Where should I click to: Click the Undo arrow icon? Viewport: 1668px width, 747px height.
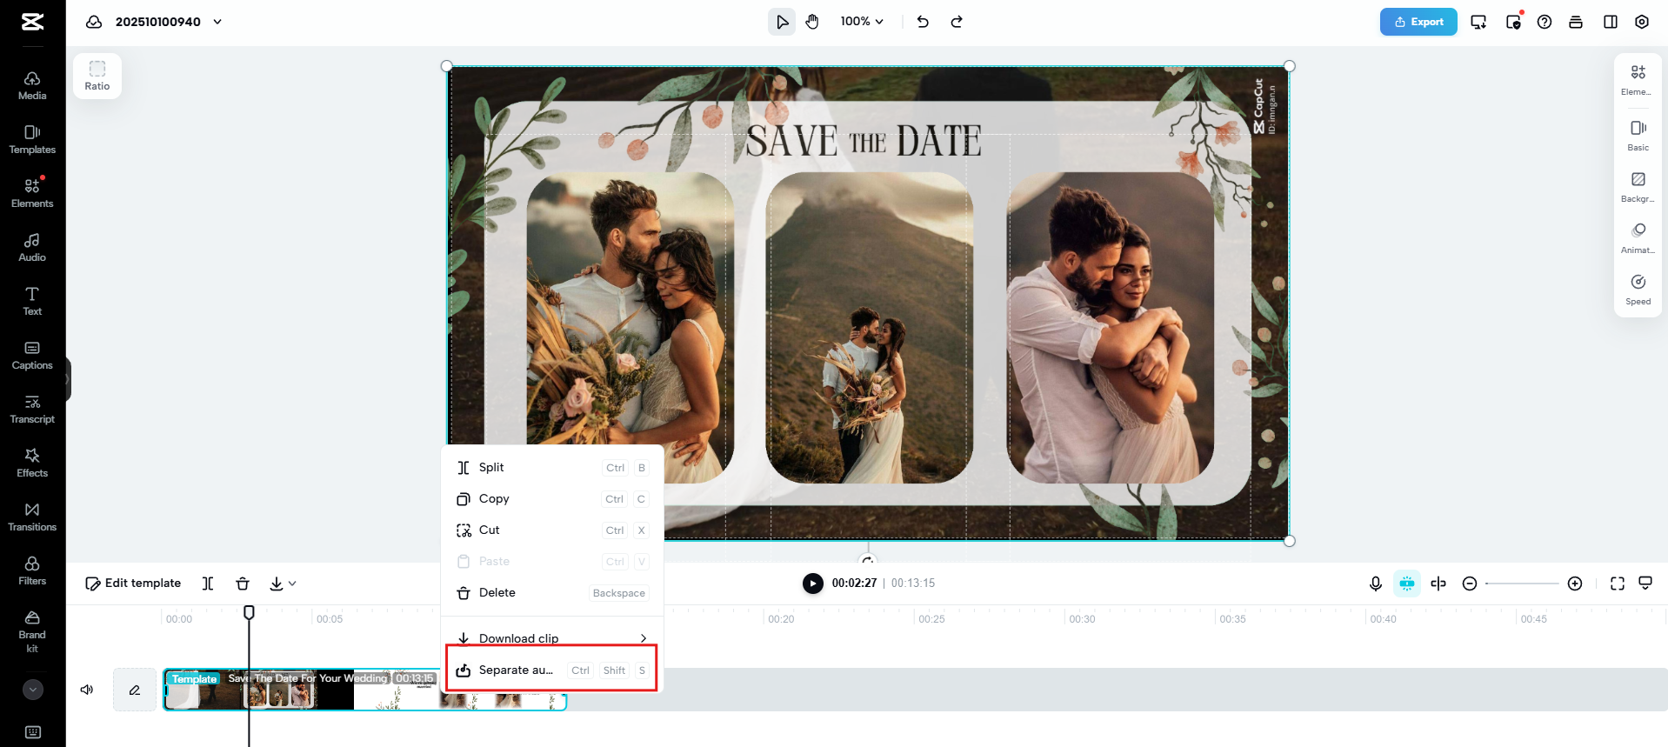(923, 22)
